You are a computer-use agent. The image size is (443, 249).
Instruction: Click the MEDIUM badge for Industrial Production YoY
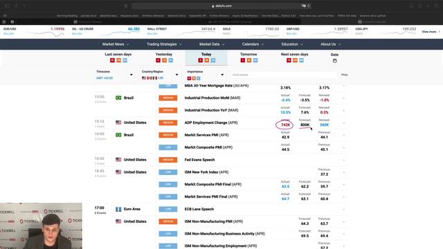click(168, 110)
